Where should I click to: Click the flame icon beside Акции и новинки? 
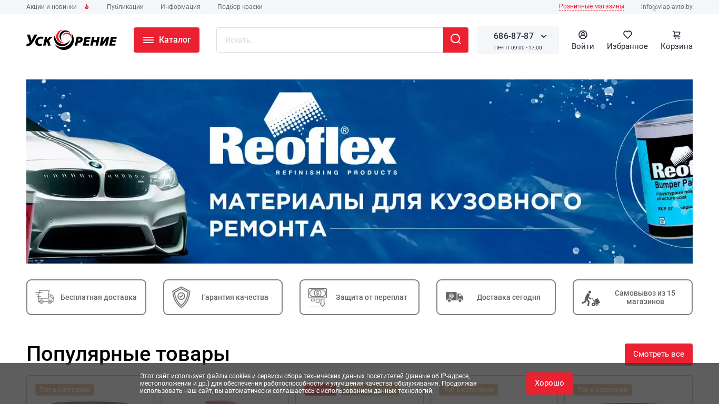click(x=87, y=7)
